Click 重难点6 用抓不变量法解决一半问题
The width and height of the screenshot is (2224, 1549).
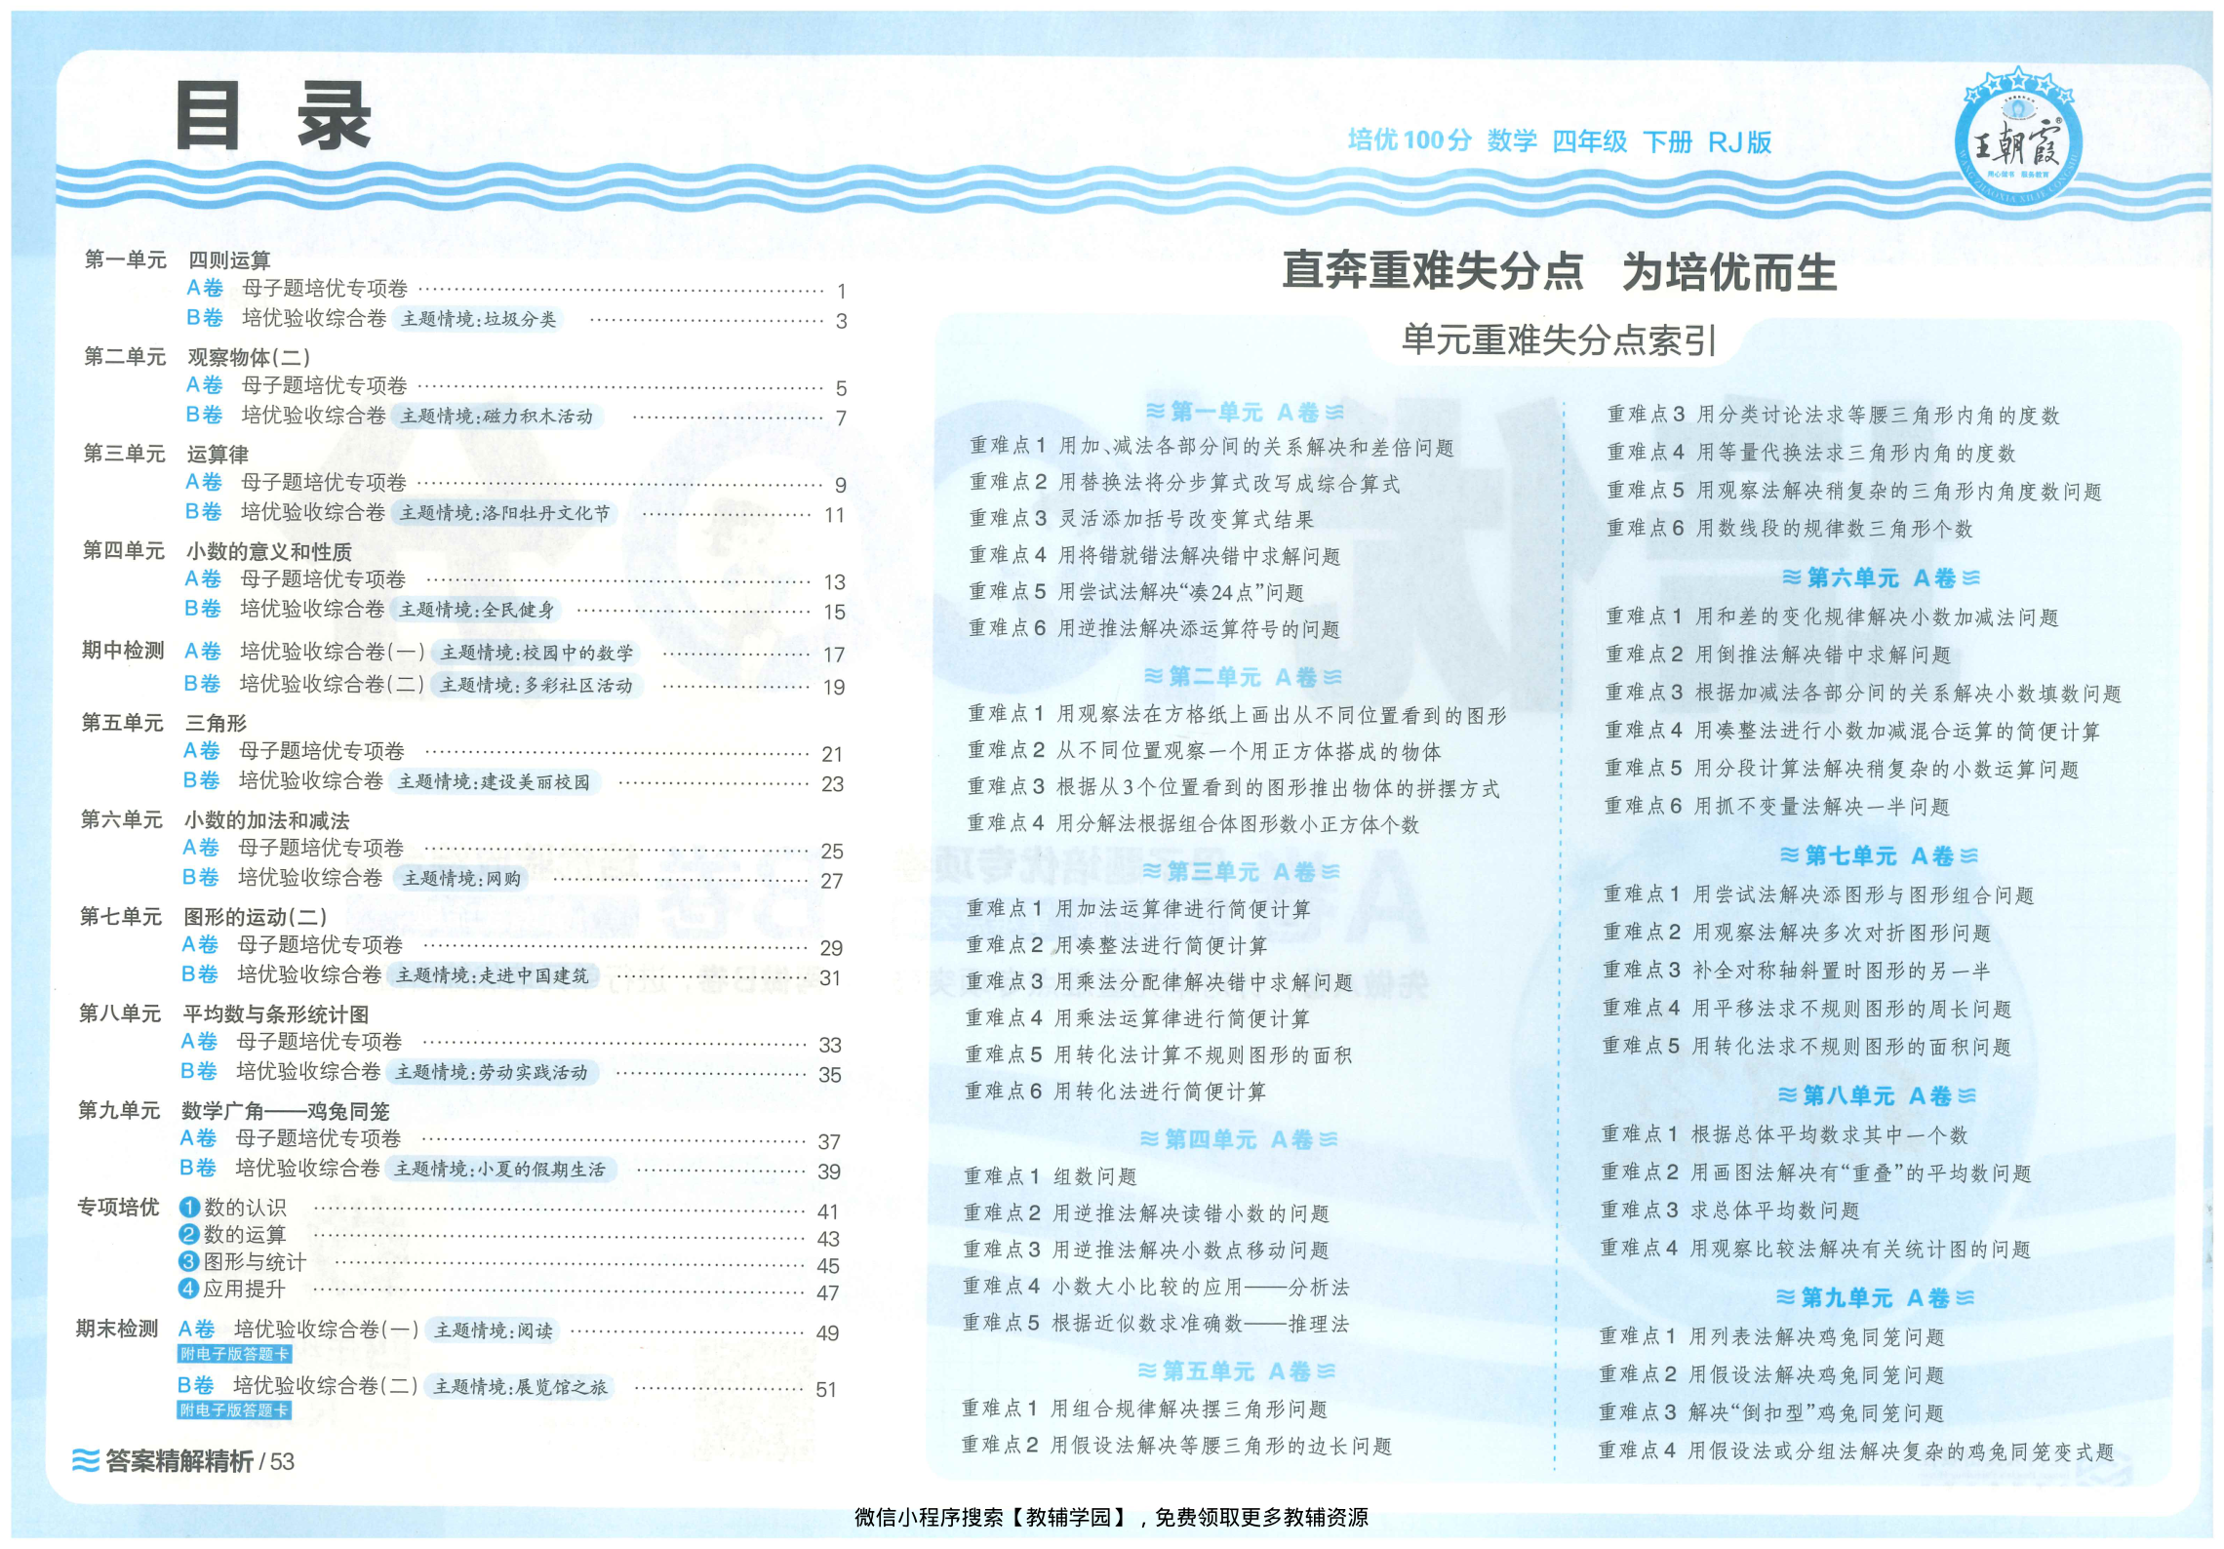coord(1777,806)
